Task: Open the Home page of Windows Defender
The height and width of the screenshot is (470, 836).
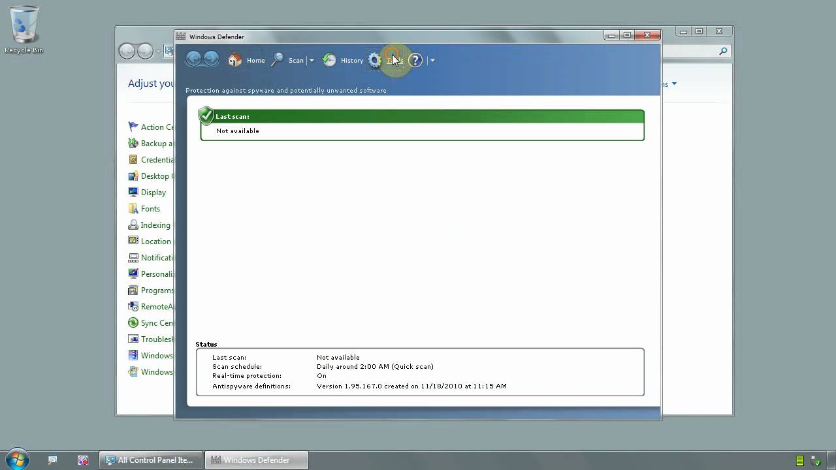Action: point(247,60)
